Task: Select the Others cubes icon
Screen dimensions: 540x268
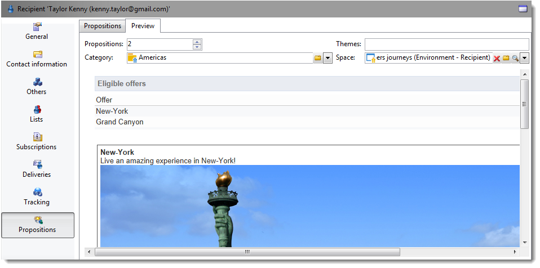Action: 38,82
